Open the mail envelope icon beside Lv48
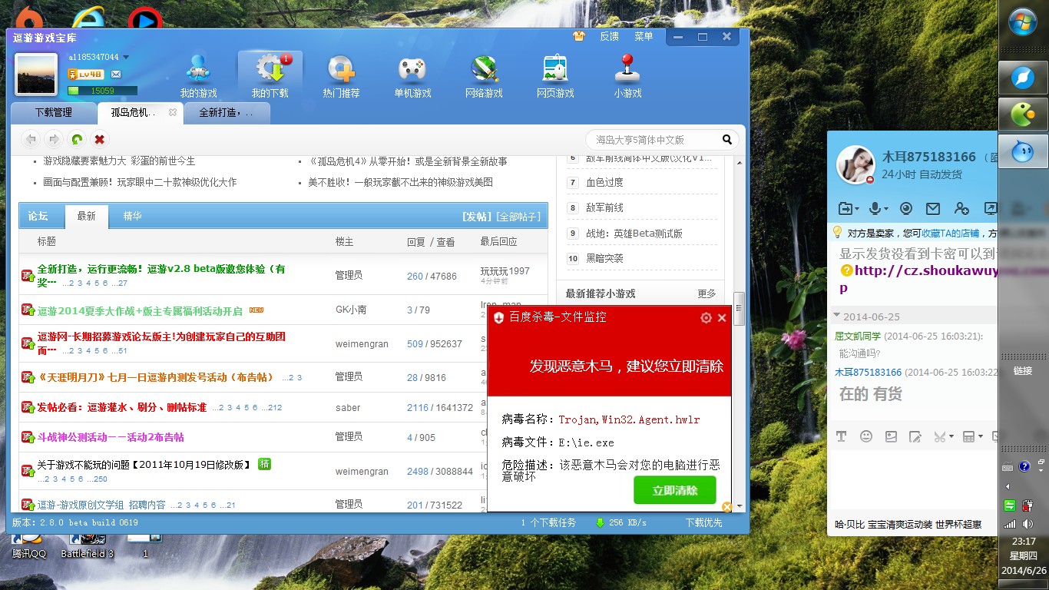The image size is (1049, 590). [x=116, y=75]
